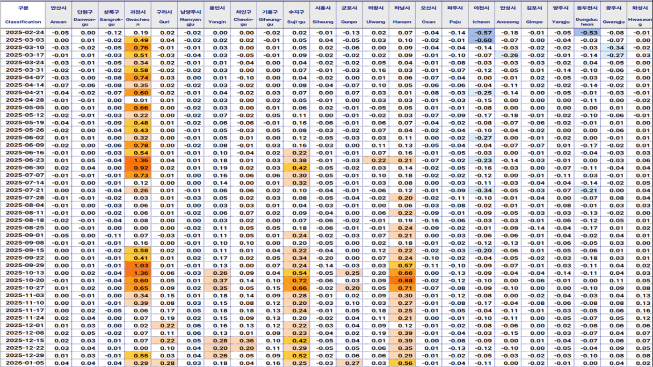Select the Danwon-gu column header
The image size is (653, 367).
pos(84,15)
